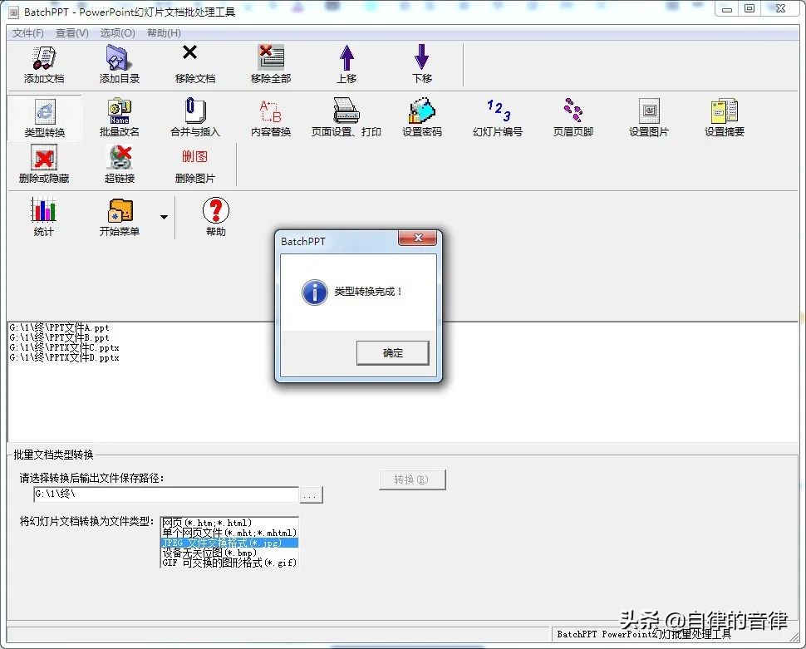Open the 文件(F) menu
Image resolution: width=806 pixels, height=649 pixels.
27,33
